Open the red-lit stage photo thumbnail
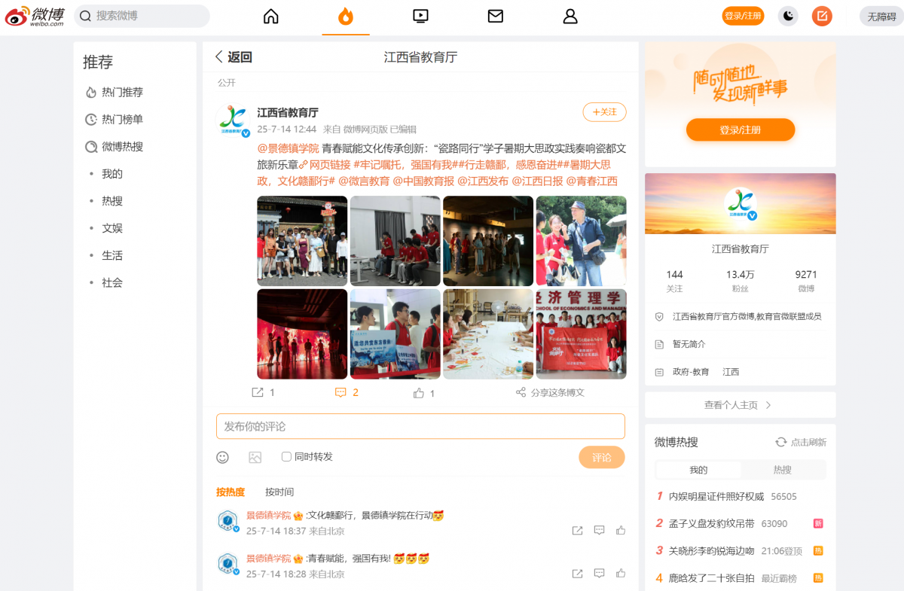 pyautogui.click(x=302, y=334)
